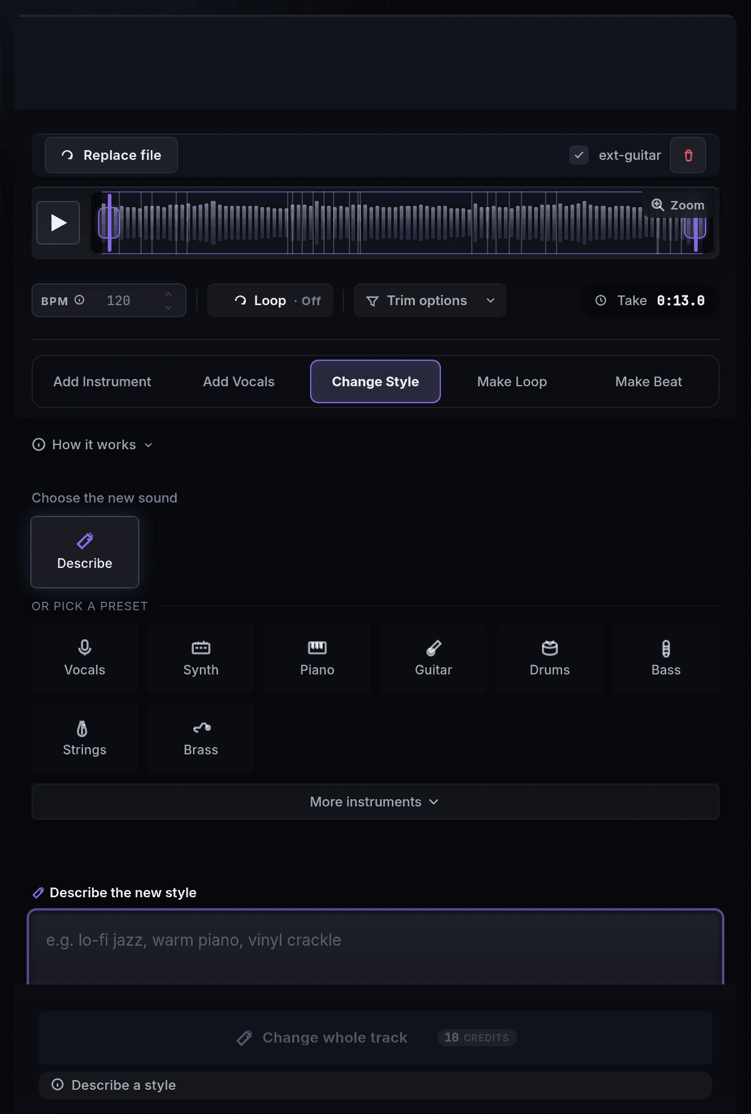Click the middle of the waveform
The width and height of the screenshot is (751, 1114).
pyautogui.click(x=402, y=223)
